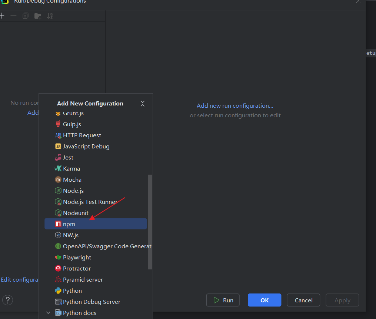The height and width of the screenshot is (319, 376).
Task: Choose Python Debug Server entry
Action: [x=96, y=302]
